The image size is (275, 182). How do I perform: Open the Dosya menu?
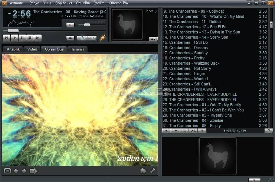coord(34,3)
